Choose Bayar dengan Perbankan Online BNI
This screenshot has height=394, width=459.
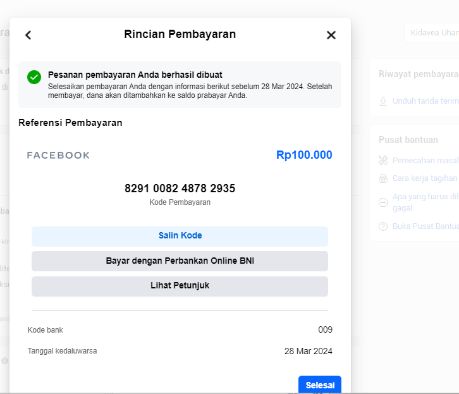point(180,261)
